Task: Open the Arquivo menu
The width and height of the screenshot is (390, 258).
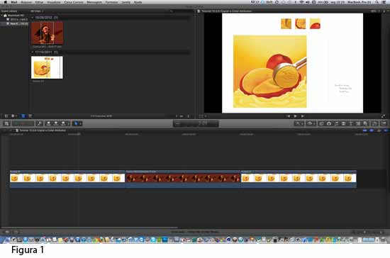Action: 26,2
